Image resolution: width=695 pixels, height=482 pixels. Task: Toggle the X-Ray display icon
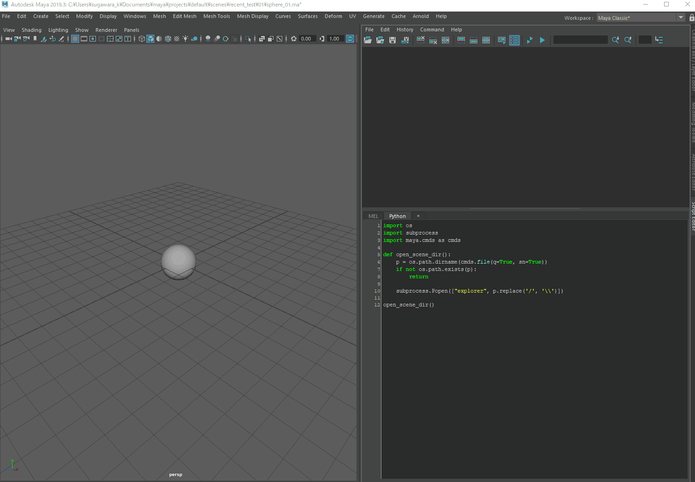[262, 39]
